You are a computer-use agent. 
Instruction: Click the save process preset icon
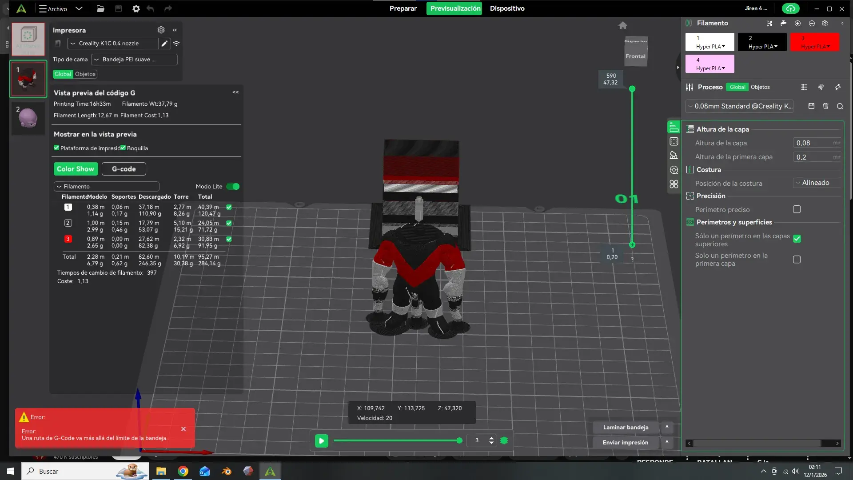point(811,106)
